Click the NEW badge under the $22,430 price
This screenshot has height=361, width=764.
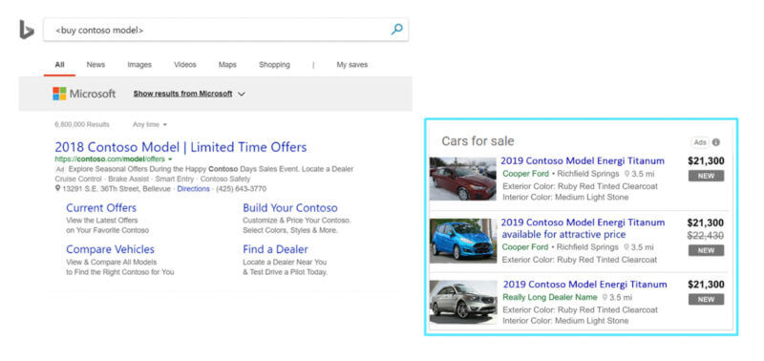pos(706,250)
